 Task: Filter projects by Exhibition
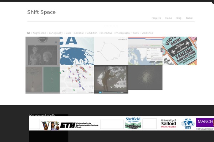[92, 33]
